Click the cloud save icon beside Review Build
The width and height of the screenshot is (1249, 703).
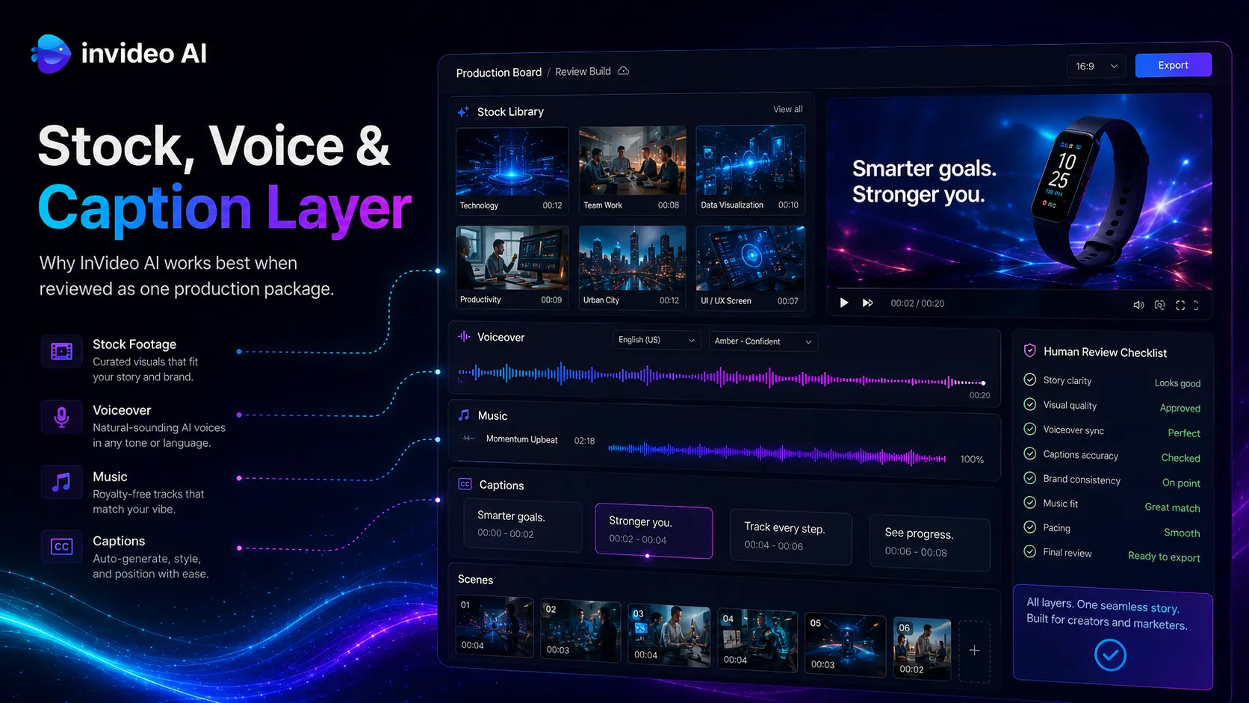[623, 71]
